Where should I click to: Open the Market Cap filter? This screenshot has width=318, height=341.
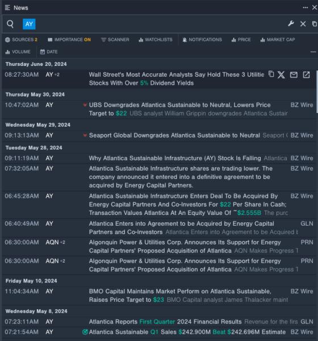tap(278, 40)
